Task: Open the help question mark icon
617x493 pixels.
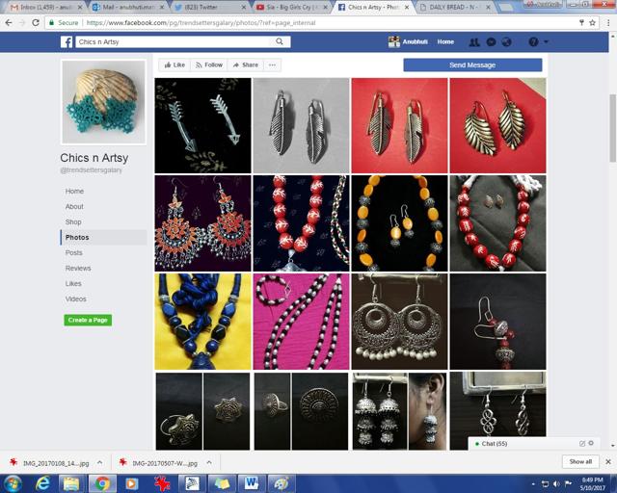Action: point(533,41)
